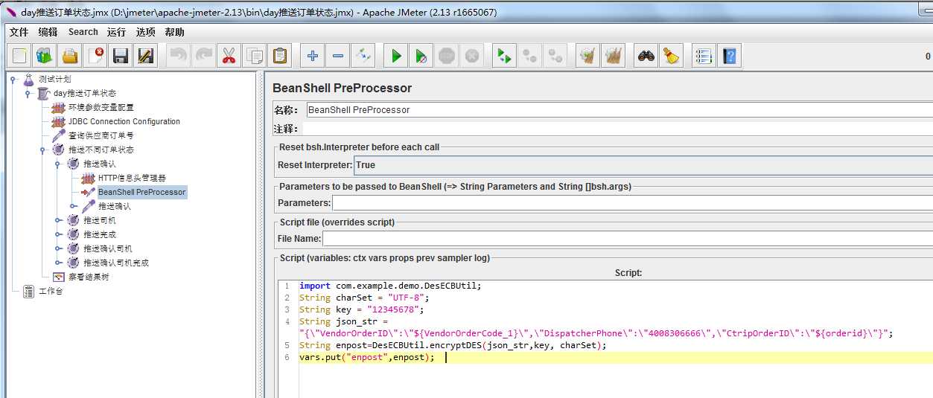Image resolution: width=933 pixels, height=398 pixels.
Task: Click the Close test plan icon
Action: click(x=95, y=56)
